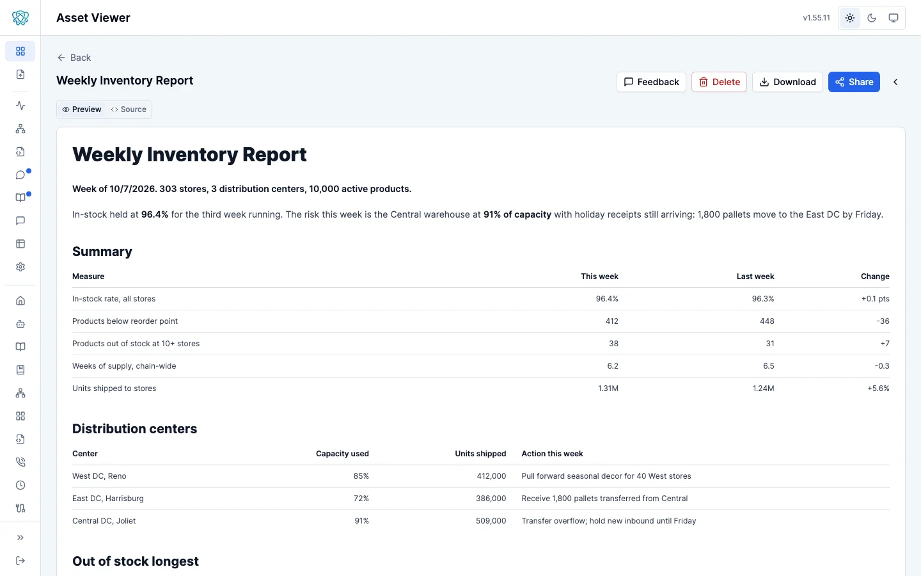This screenshot has width=921, height=576.
Task: Open the bookmarked notebook sidebar icon
Action: click(x=20, y=370)
